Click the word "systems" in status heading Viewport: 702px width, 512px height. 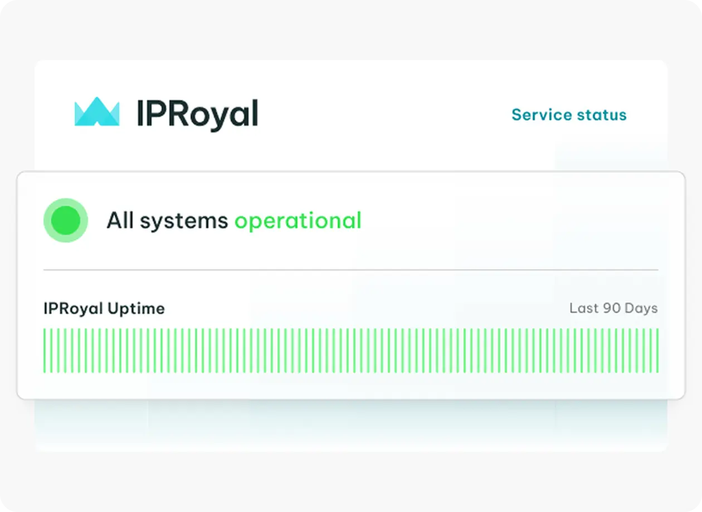(x=184, y=221)
